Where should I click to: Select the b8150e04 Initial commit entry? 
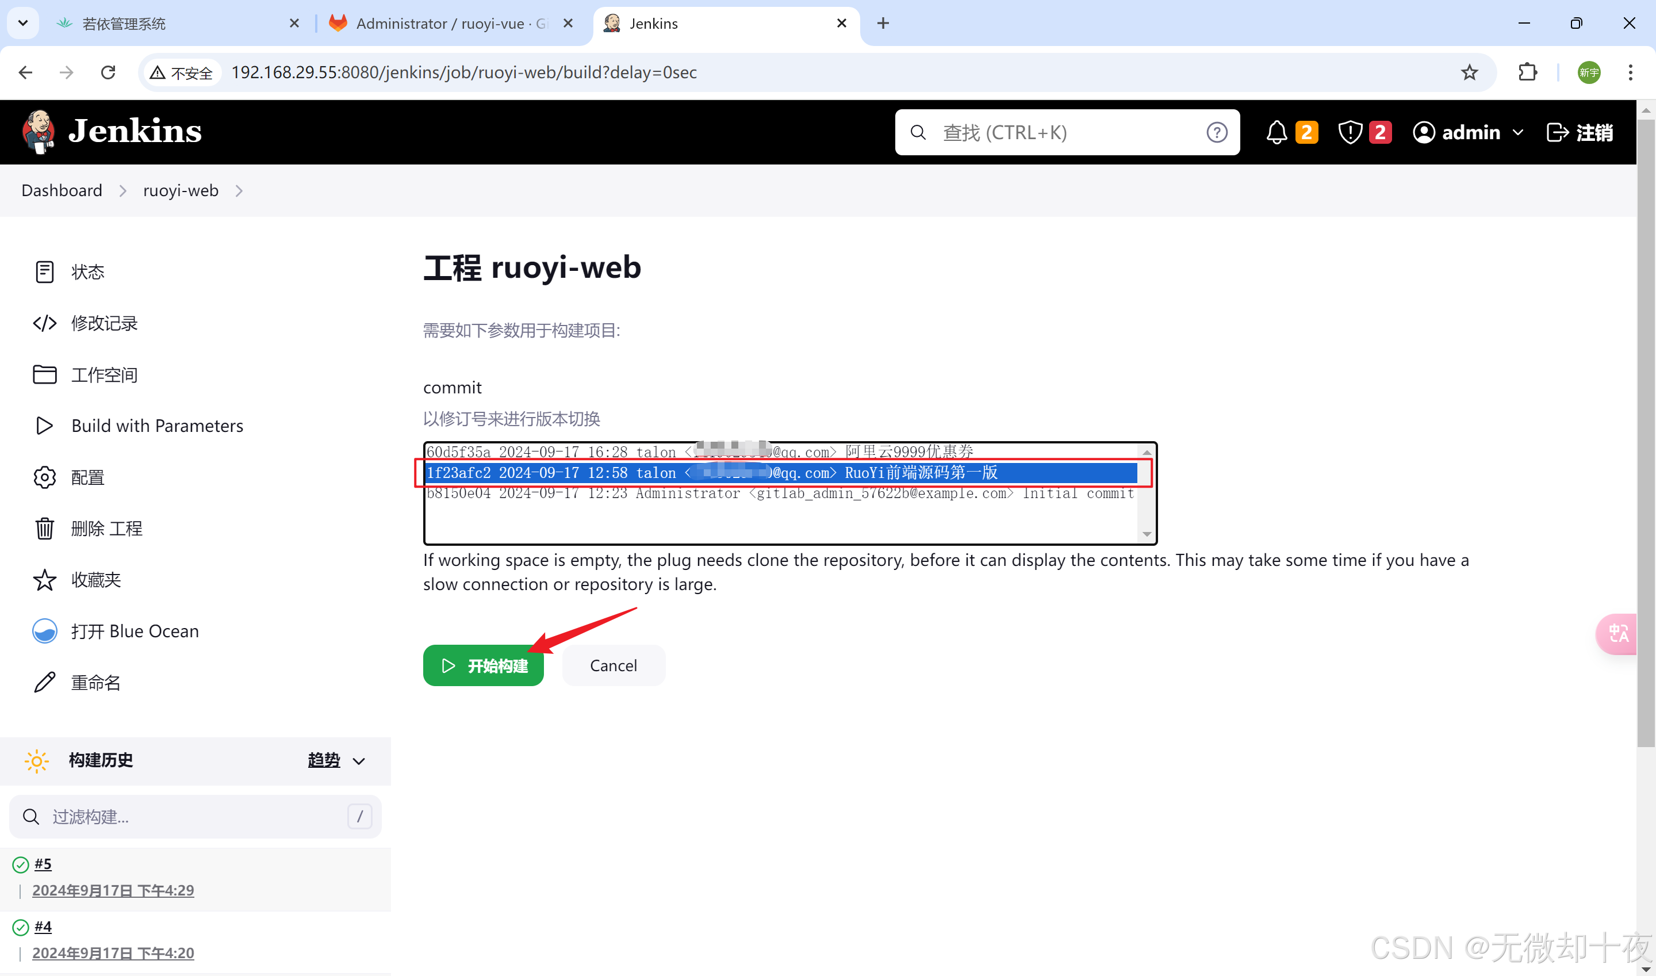780,493
